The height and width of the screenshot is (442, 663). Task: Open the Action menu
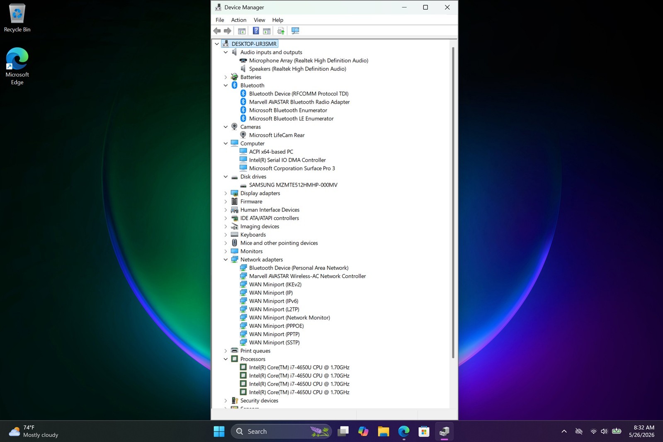(238, 20)
